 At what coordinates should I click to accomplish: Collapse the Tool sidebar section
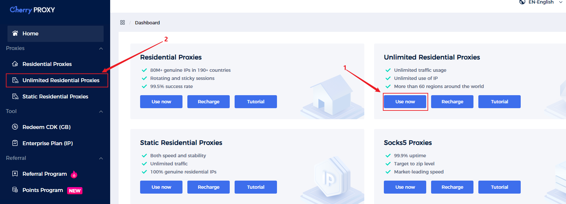[x=101, y=111]
